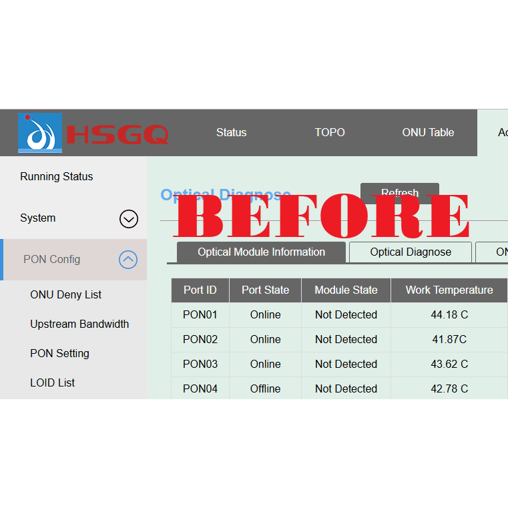The image size is (508, 508).
Task: Click the HSGQ logo icon
Action: pos(40,133)
